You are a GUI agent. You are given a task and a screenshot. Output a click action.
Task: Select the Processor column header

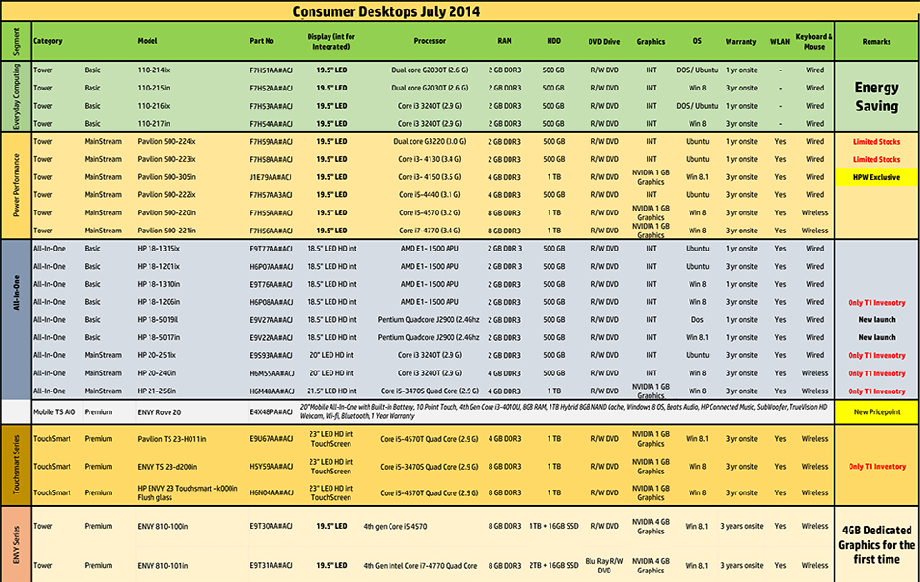(430, 41)
